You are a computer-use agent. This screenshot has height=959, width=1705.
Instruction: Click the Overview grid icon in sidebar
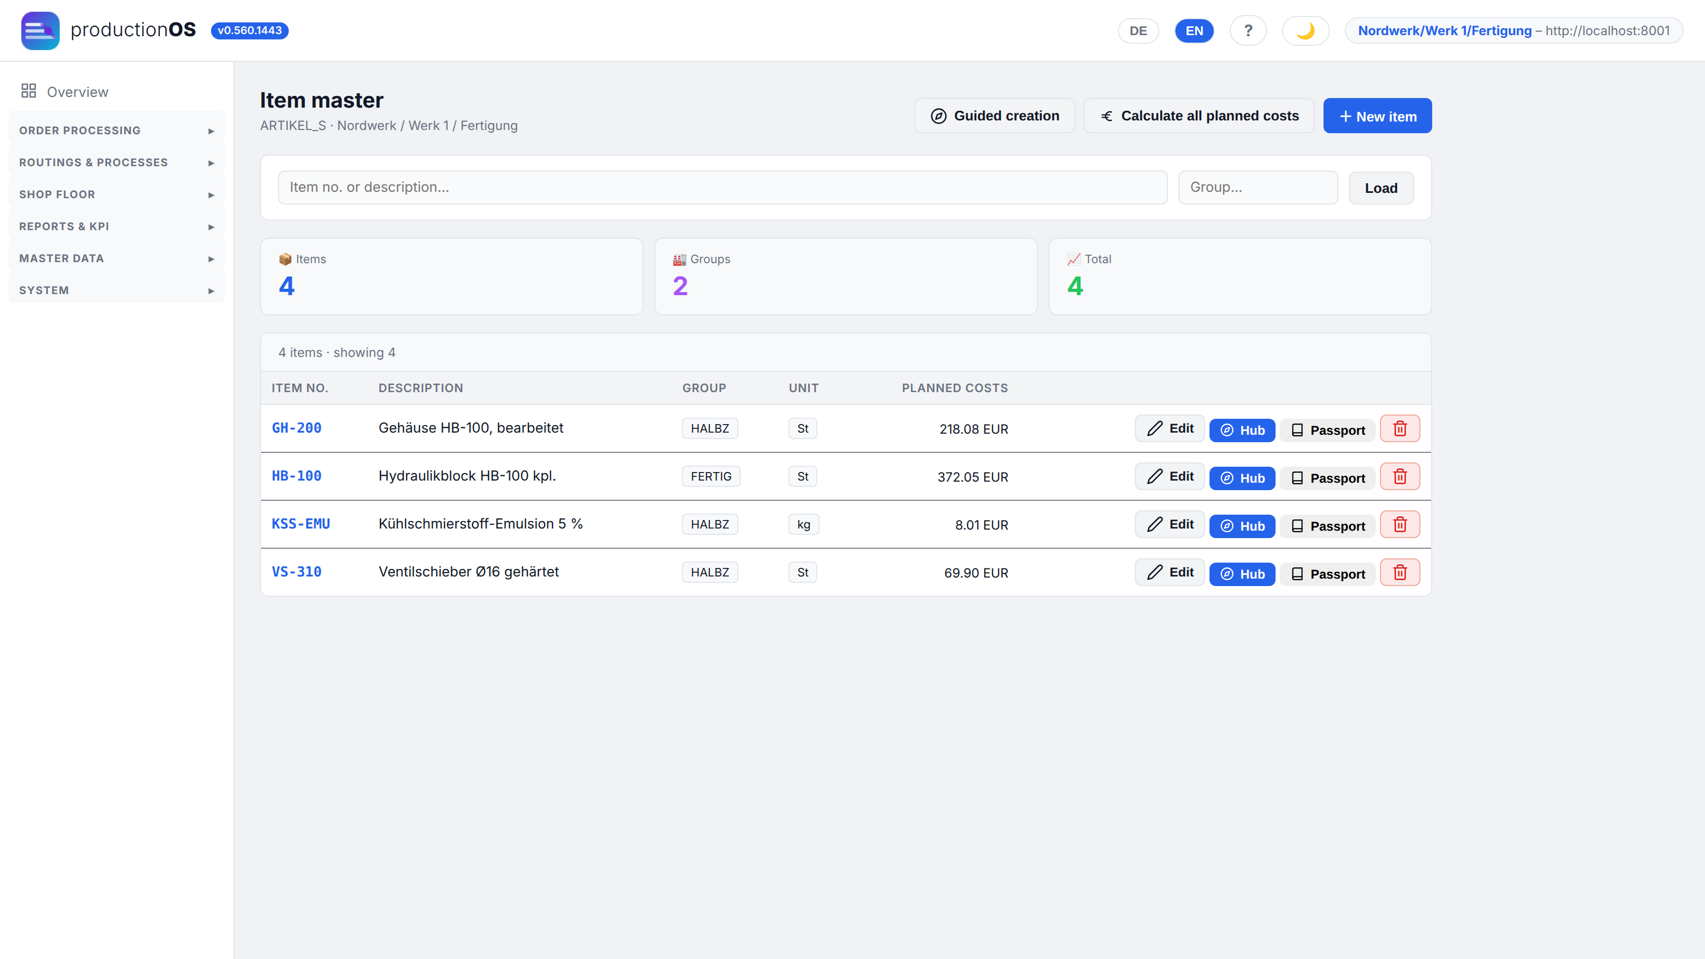tap(28, 91)
